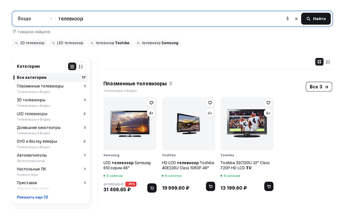Screen dimensions: 356x221
Task: Add Toshiba 40E220U TV to favorites
Action: coord(210,103)
